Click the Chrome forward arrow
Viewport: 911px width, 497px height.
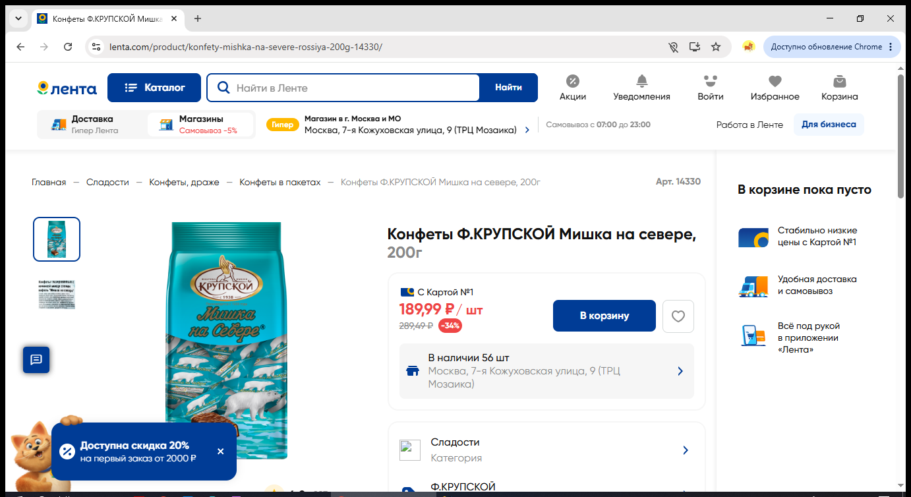pos(44,47)
